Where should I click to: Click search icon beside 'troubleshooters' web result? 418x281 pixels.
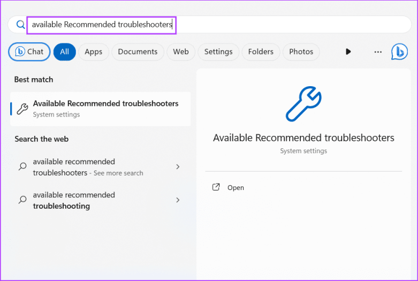[x=22, y=167]
